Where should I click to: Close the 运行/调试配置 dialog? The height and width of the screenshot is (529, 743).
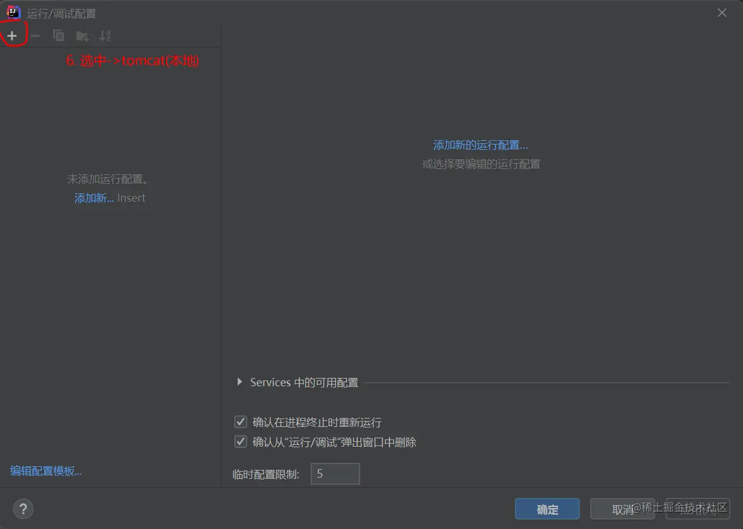point(721,12)
